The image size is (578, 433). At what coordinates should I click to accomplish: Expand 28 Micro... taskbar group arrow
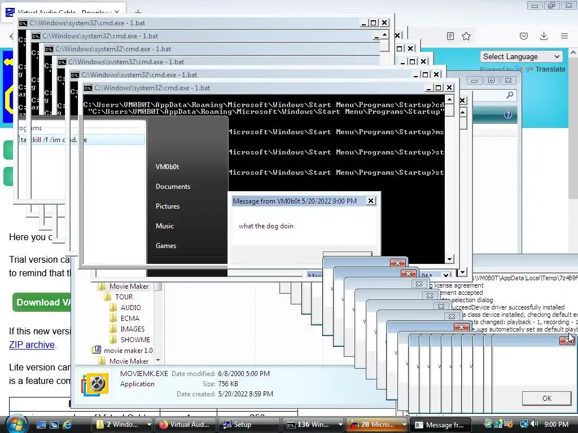pyautogui.click(x=404, y=425)
